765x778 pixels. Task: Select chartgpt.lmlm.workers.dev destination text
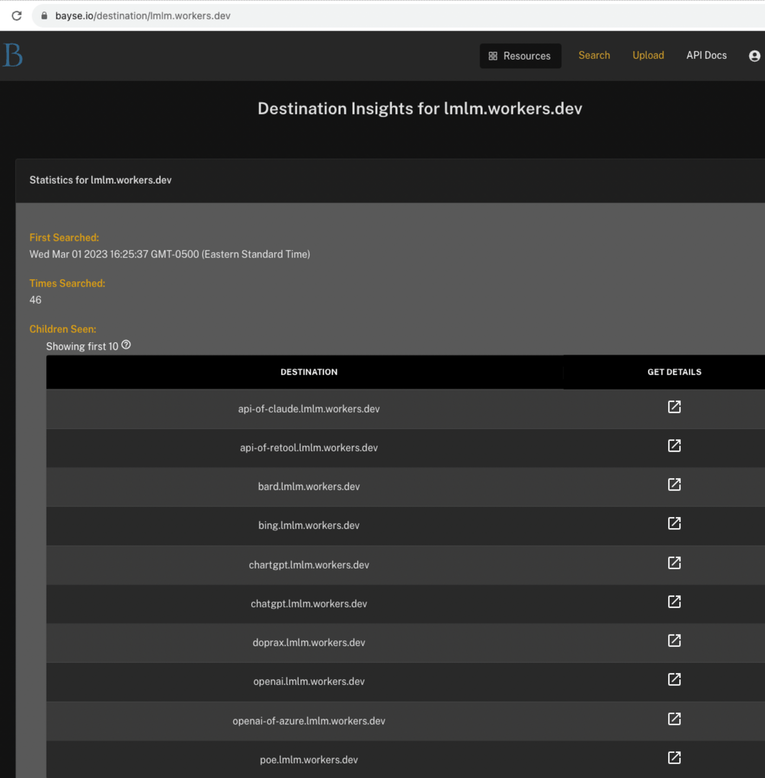click(x=309, y=565)
